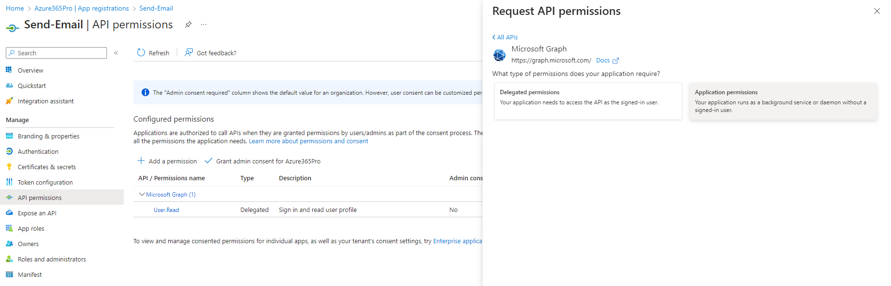This screenshot has width=891, height=286.
Task: Click the Type column header
Action: tap(247, 178)
